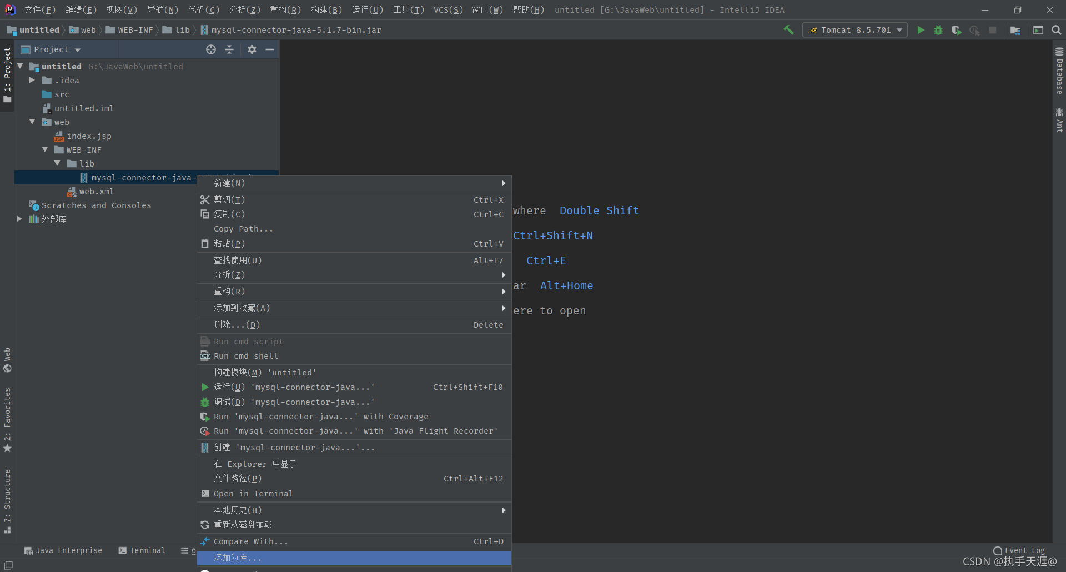Run with Coverage shield icon in toolbar
Viewport: 1066px width, 572px height.
point(956,30)
